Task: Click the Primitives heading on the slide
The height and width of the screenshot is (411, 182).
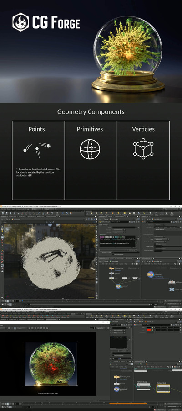Action: coord(90,129)
